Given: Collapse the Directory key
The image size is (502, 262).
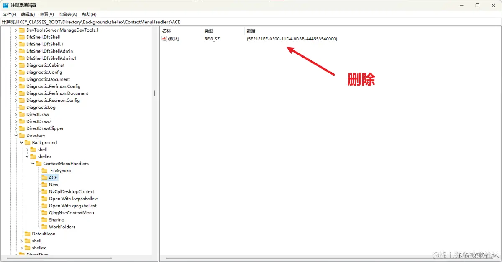Looking at the screenshot, I should [16, 135].
